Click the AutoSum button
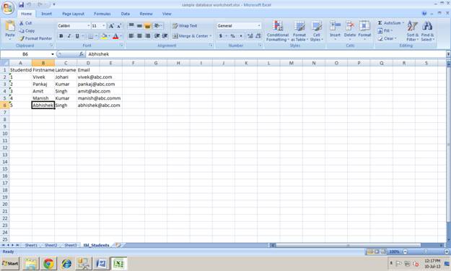Viewport: 451px width, 271px height. pyautogui.click(x=390, y=22)
